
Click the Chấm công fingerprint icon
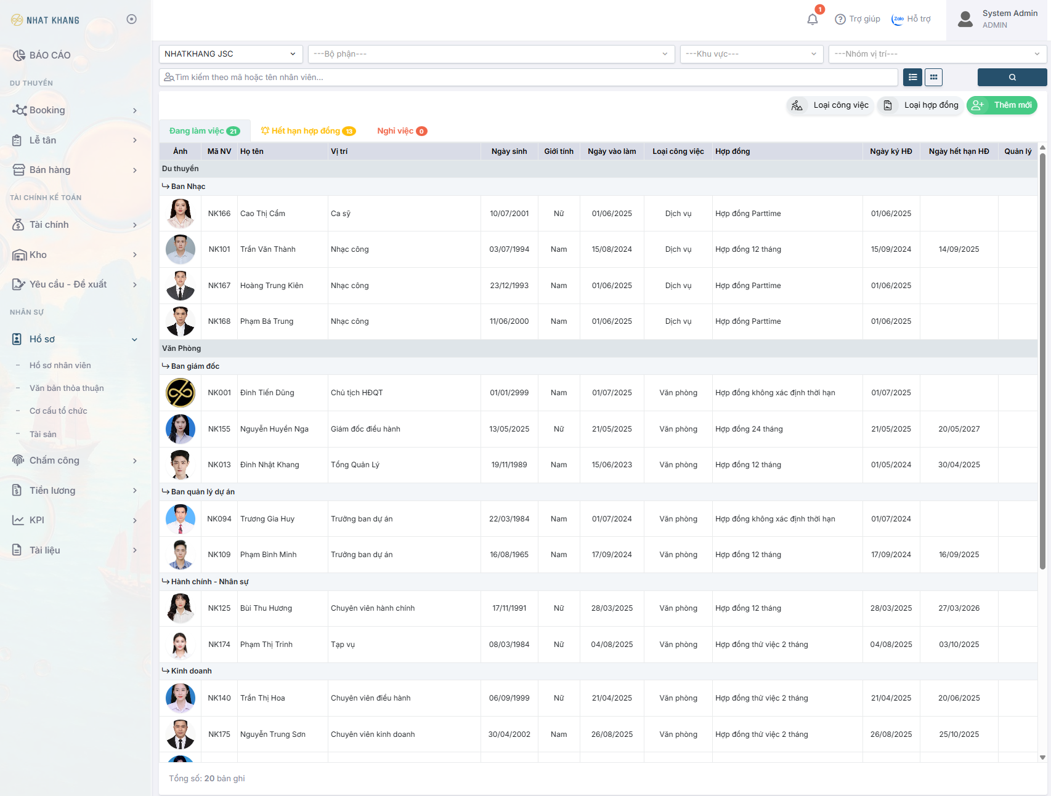pyautogui.click(x=18, y=460)
